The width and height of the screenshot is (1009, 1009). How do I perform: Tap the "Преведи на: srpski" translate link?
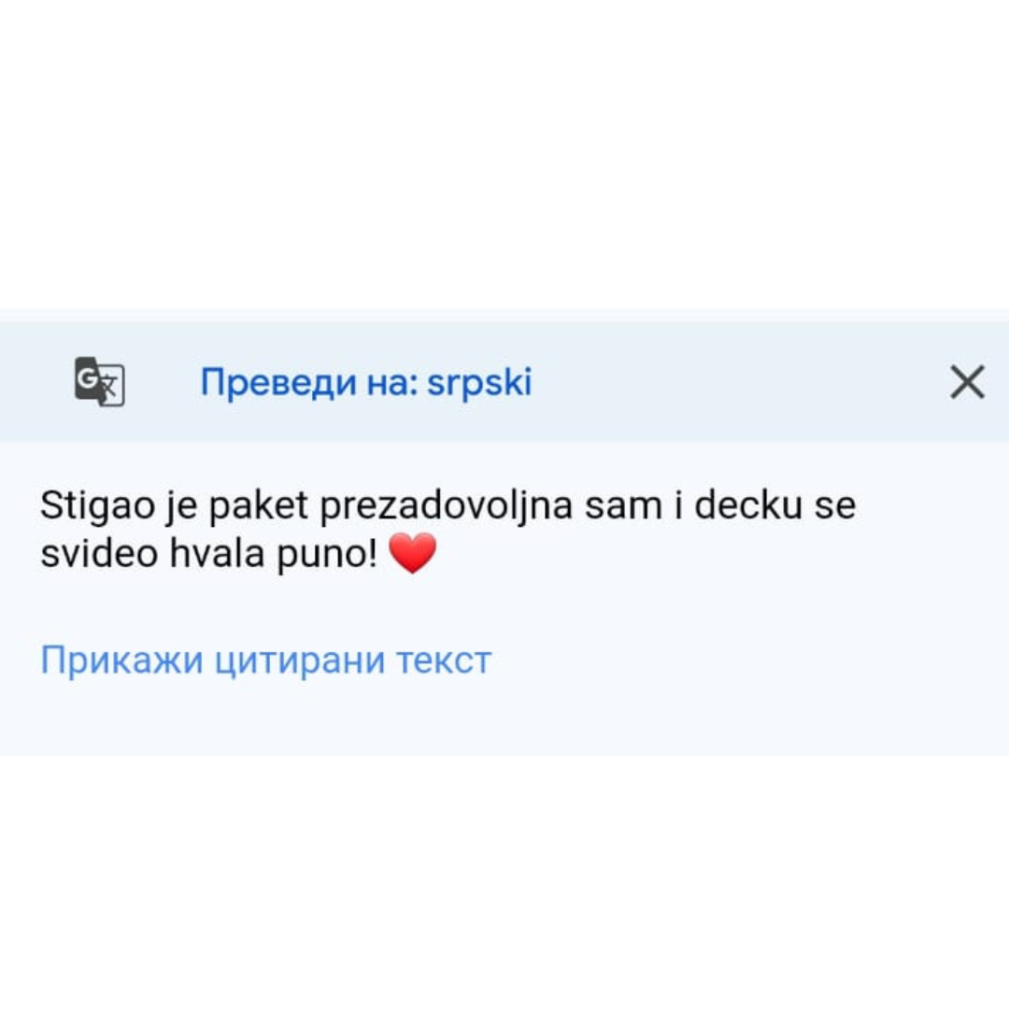tap(366, 382)
